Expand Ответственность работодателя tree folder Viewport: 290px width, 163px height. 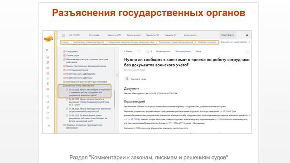click(64, 74)
